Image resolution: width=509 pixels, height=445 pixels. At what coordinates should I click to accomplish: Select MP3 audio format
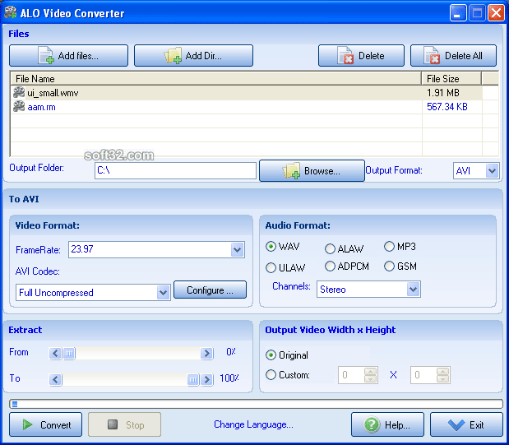tap(389, 247)
